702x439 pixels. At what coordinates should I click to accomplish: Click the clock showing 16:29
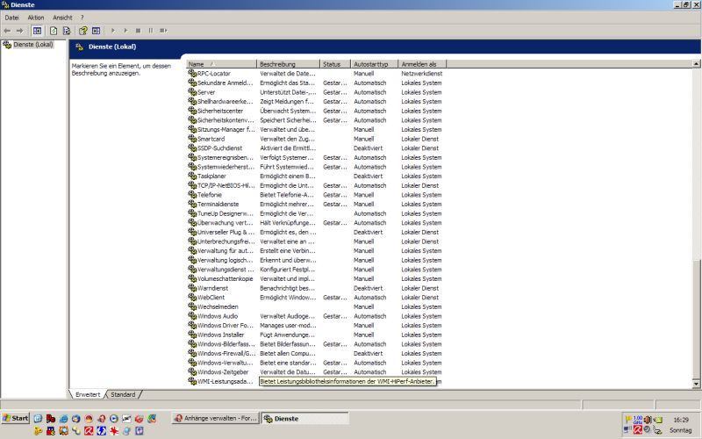(x=681, y=420)
